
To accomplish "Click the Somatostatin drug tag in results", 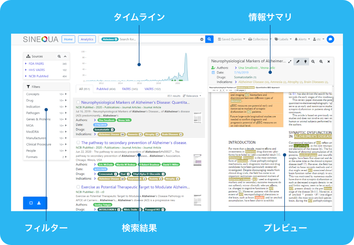I will click(x=104, y=129).
